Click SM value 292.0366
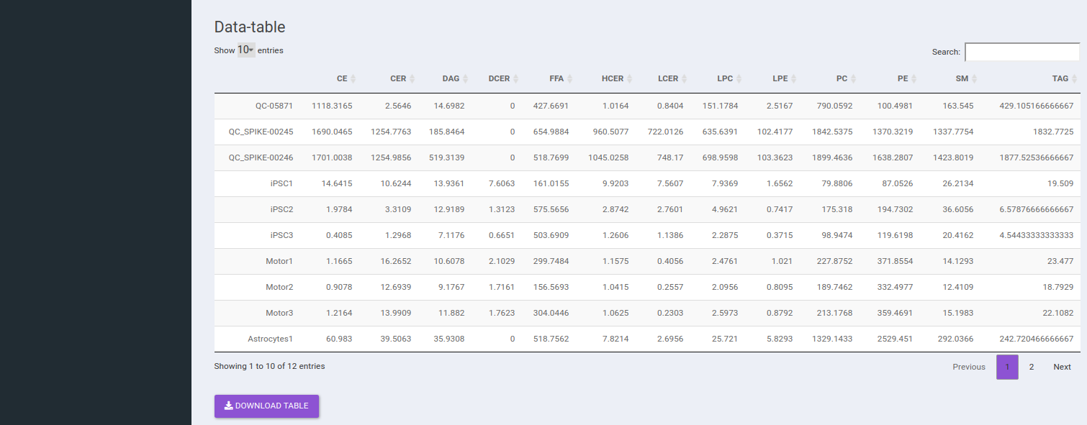The image size is (1087, 425). [955, 339]
